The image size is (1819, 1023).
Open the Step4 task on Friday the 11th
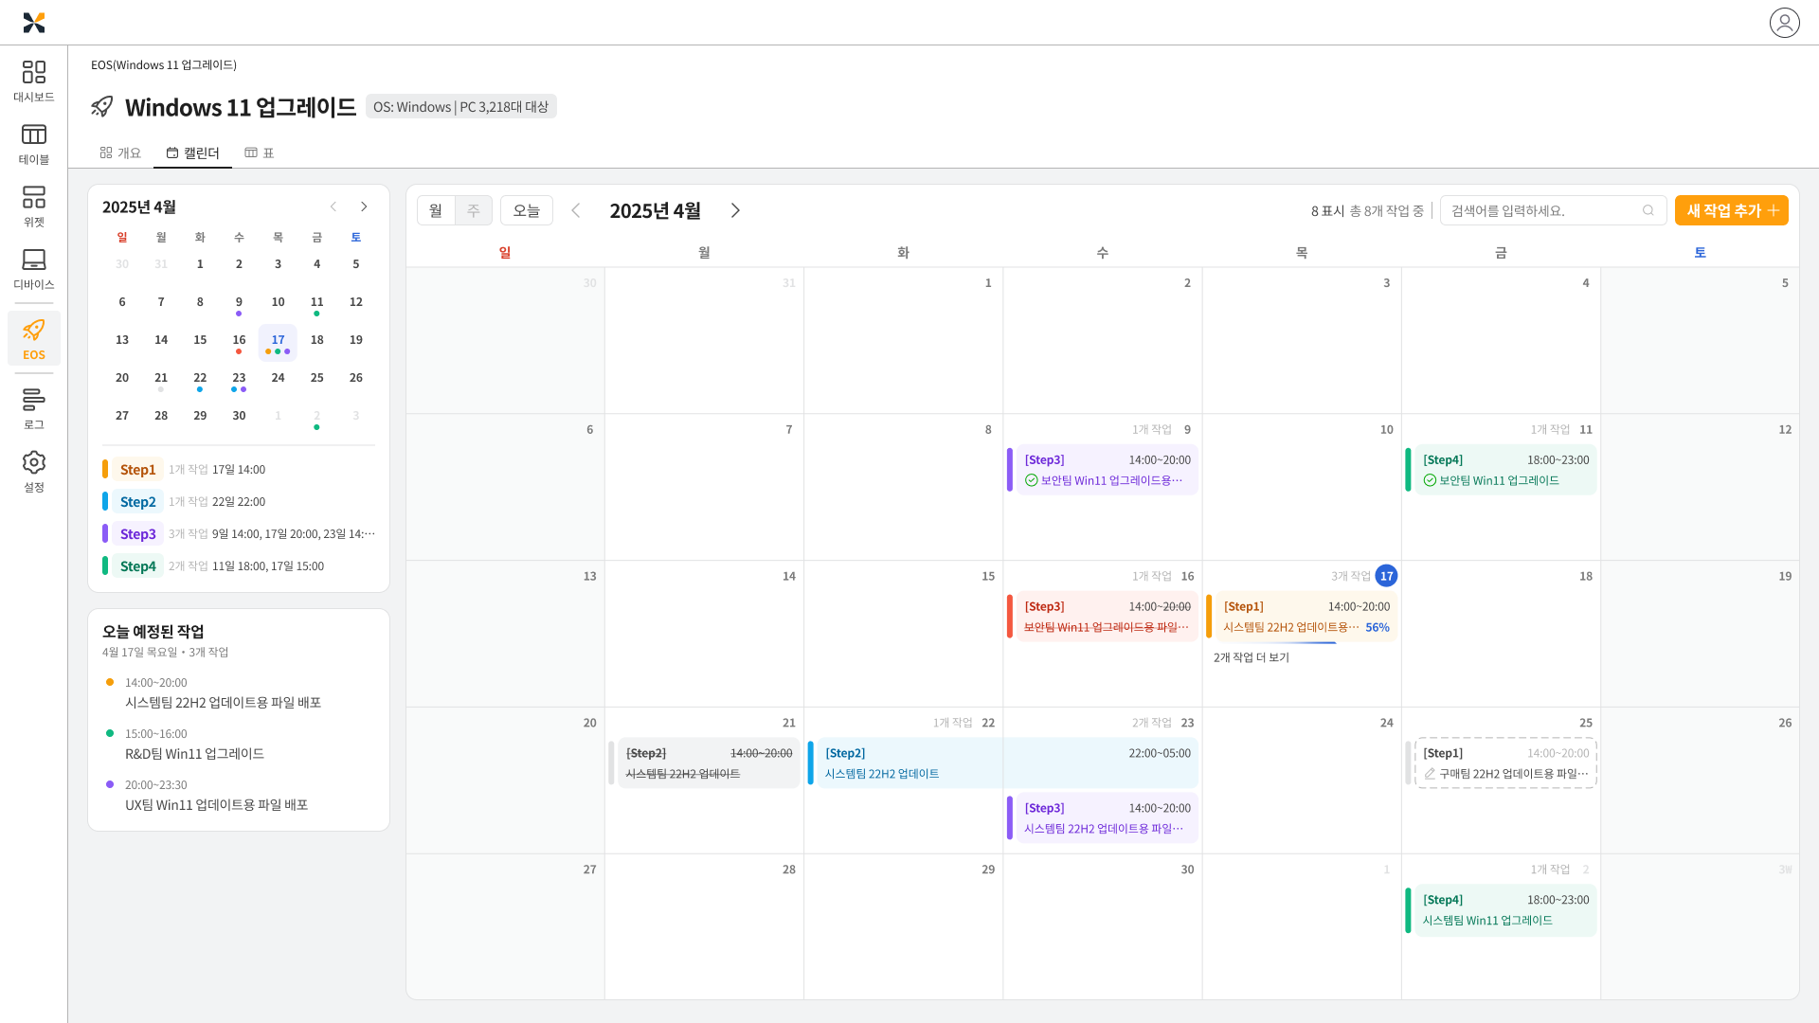tap(1501, 470)
